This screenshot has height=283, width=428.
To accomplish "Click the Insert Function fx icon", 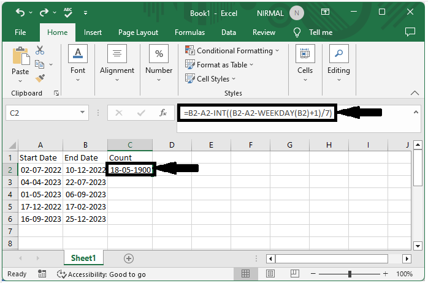I will coord(163,113).
